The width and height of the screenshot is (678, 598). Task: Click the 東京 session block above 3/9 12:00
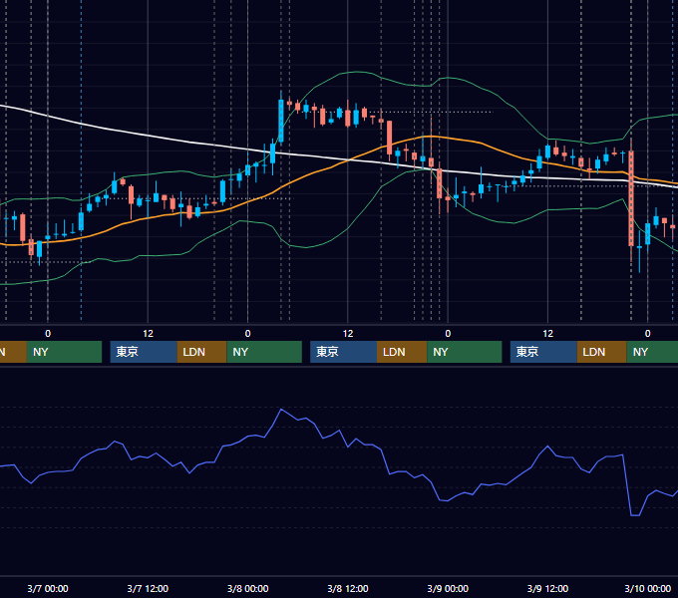click(x=543, y=352)
